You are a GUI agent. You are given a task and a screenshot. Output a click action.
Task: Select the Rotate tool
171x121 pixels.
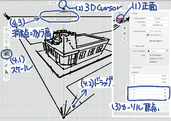(7, 47)
